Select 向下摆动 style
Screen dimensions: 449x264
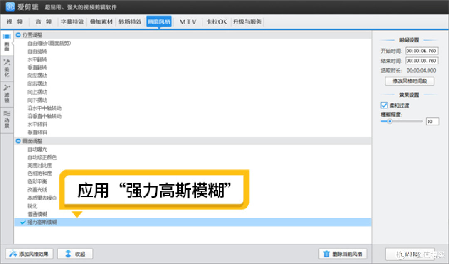tap(37, 100)
